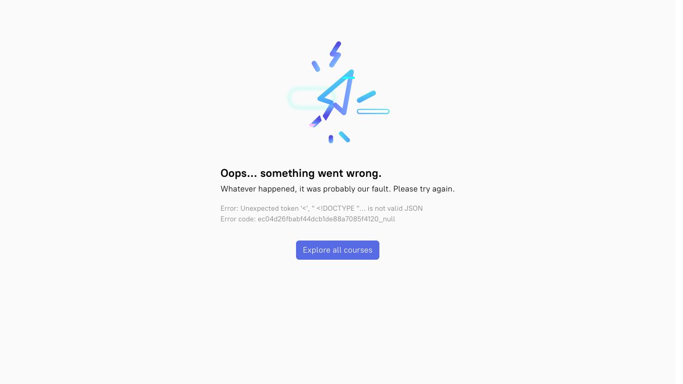The height and width of the screenshot is (384, 683).
Task: Click the 'Error code:' label
Action: click(x=238, y=219)
